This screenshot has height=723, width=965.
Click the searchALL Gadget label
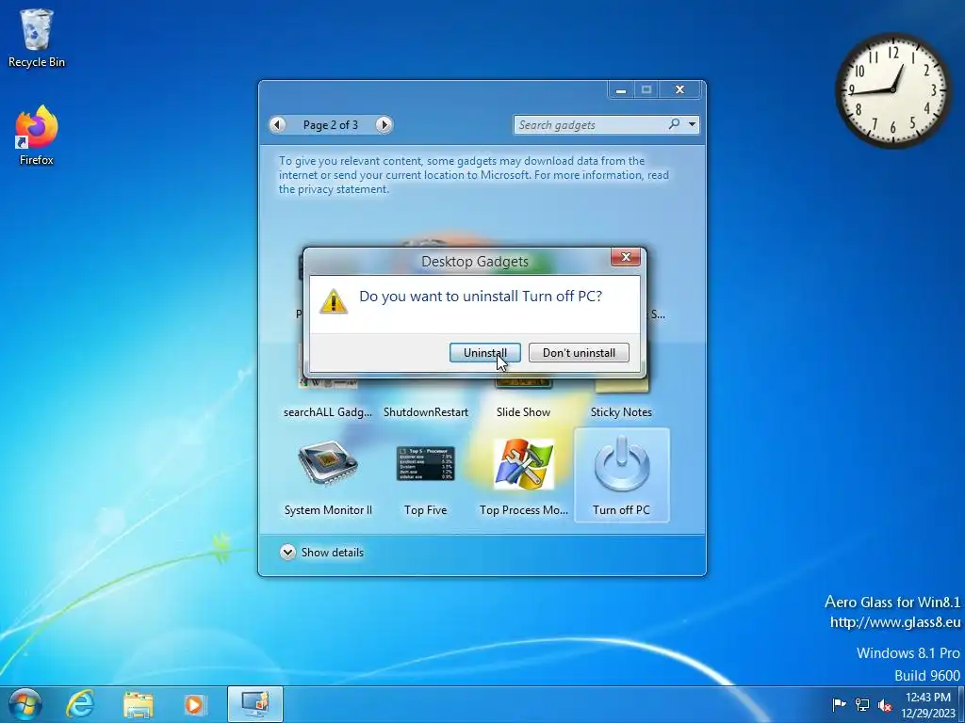click(327, 412)
